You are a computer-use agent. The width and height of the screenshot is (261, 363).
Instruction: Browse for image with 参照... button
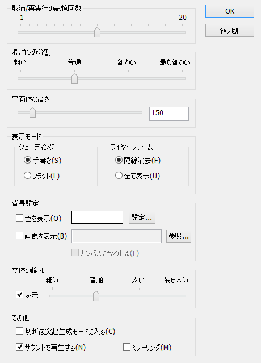pyautogui.click(x=179, y=236)
